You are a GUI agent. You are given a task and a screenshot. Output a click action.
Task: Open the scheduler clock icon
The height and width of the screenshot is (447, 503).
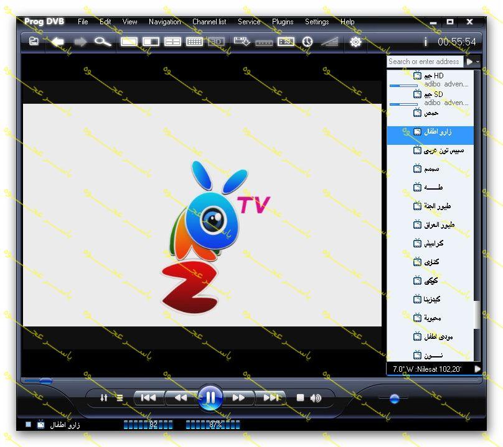tap(308, 42)
